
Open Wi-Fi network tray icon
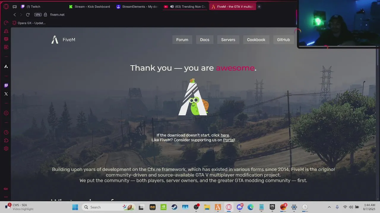coord(345,207)
